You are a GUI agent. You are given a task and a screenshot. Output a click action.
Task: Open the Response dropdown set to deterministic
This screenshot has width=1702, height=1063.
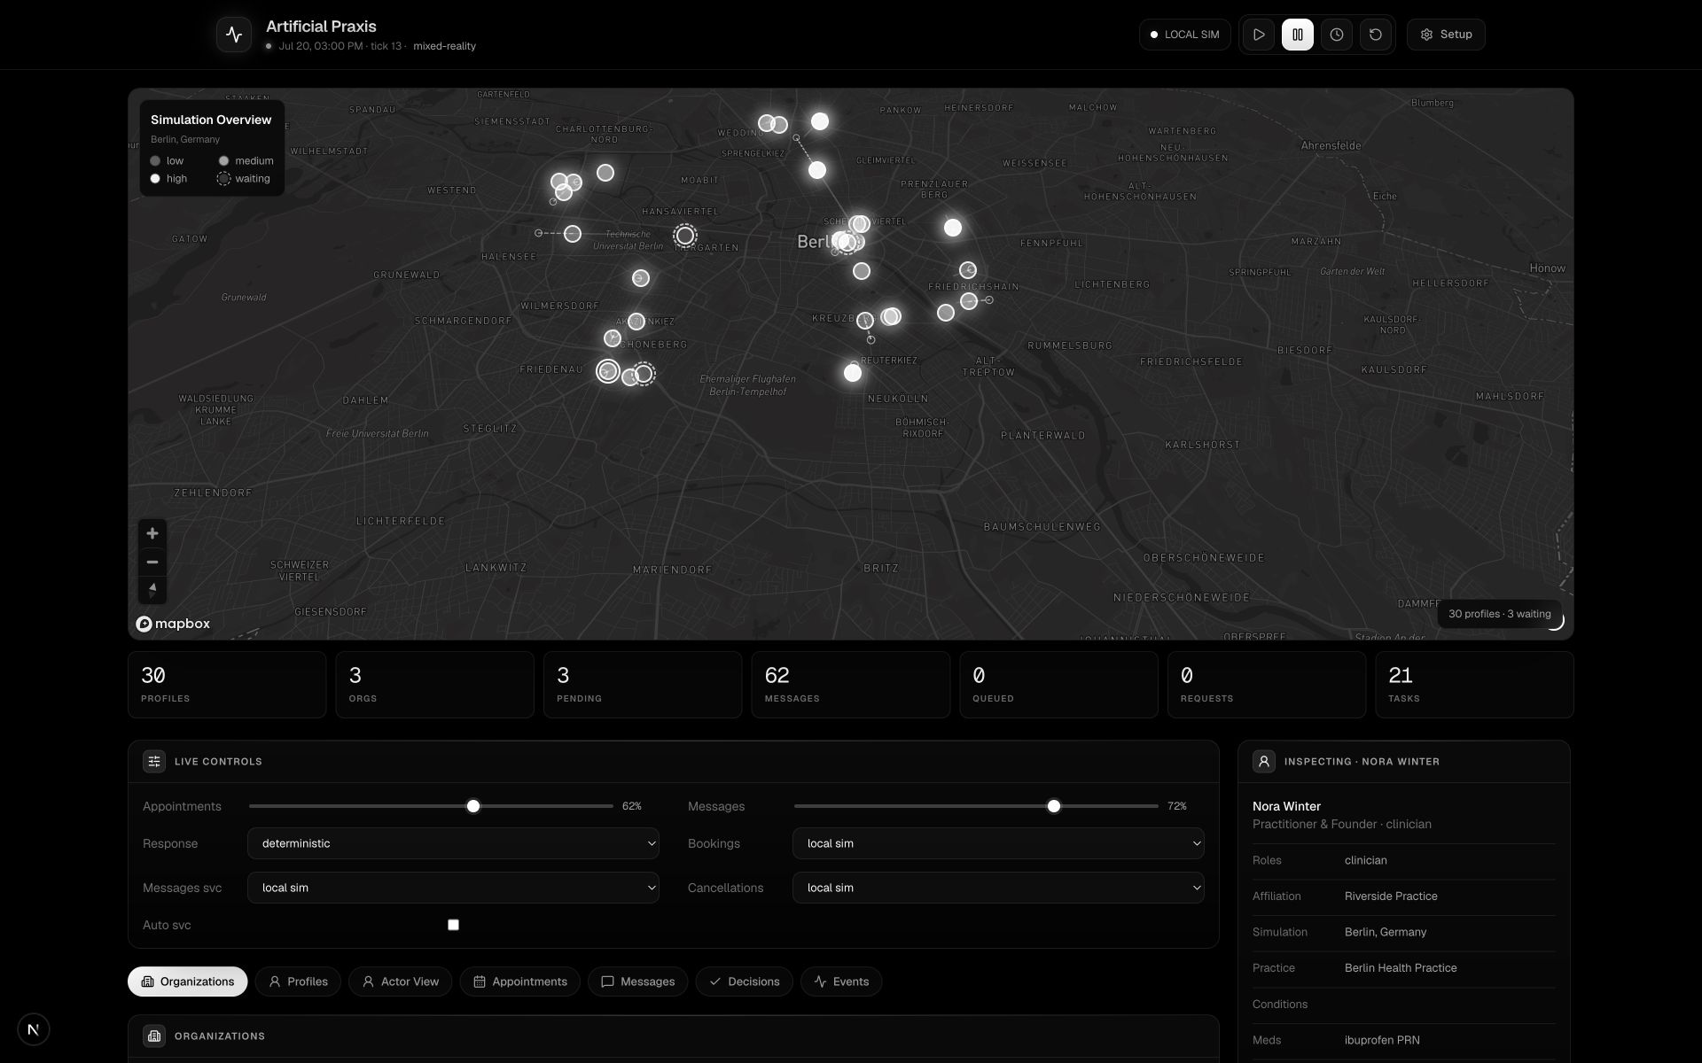(x=453, y=843)
